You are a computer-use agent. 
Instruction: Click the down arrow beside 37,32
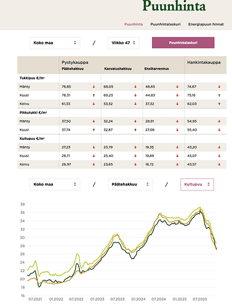tap(177, 104)
